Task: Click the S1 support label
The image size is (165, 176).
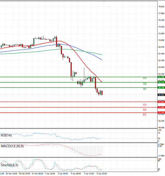Action: pos(145,105)
